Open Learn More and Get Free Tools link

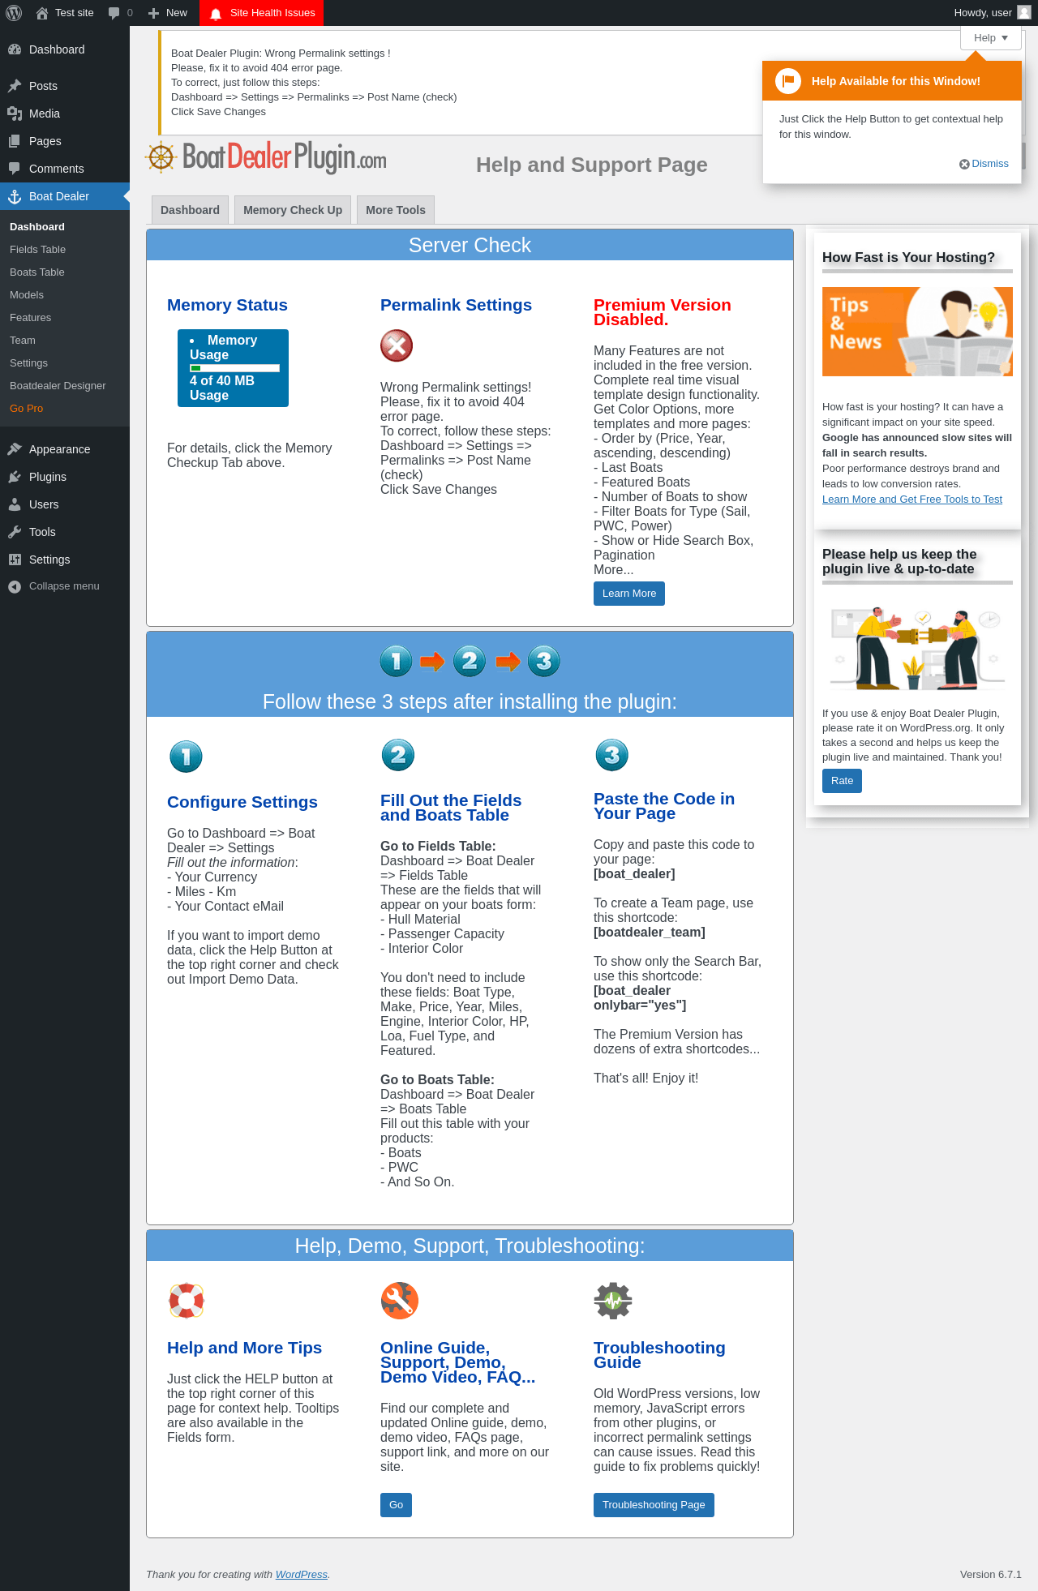click(912, 500)
